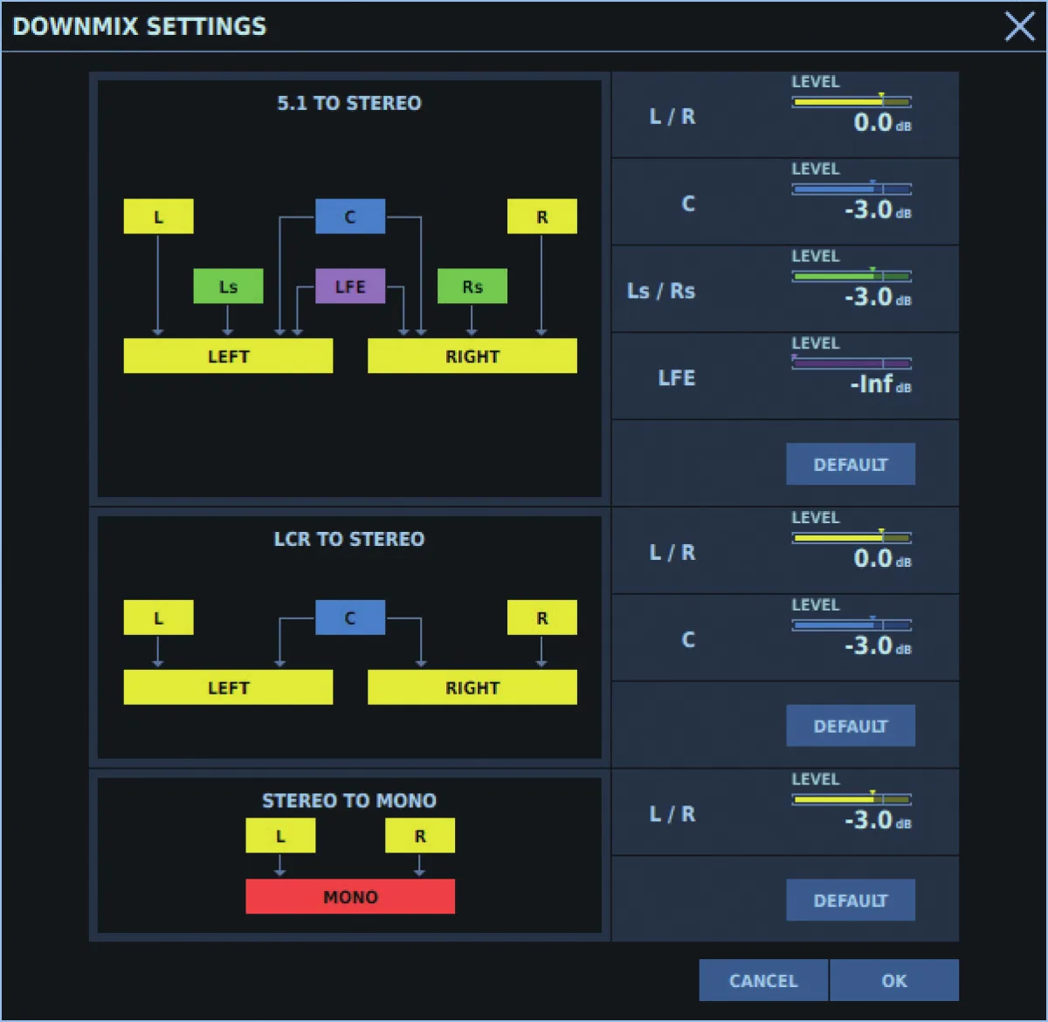This screenshot has height=1022, width=1048.
Task: Adjust L / R level slider in LCR to Stereo
Action: [851, 537]
